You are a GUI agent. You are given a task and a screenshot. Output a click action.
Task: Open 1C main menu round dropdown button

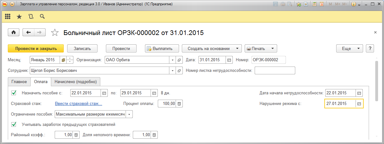click(12, 4)
